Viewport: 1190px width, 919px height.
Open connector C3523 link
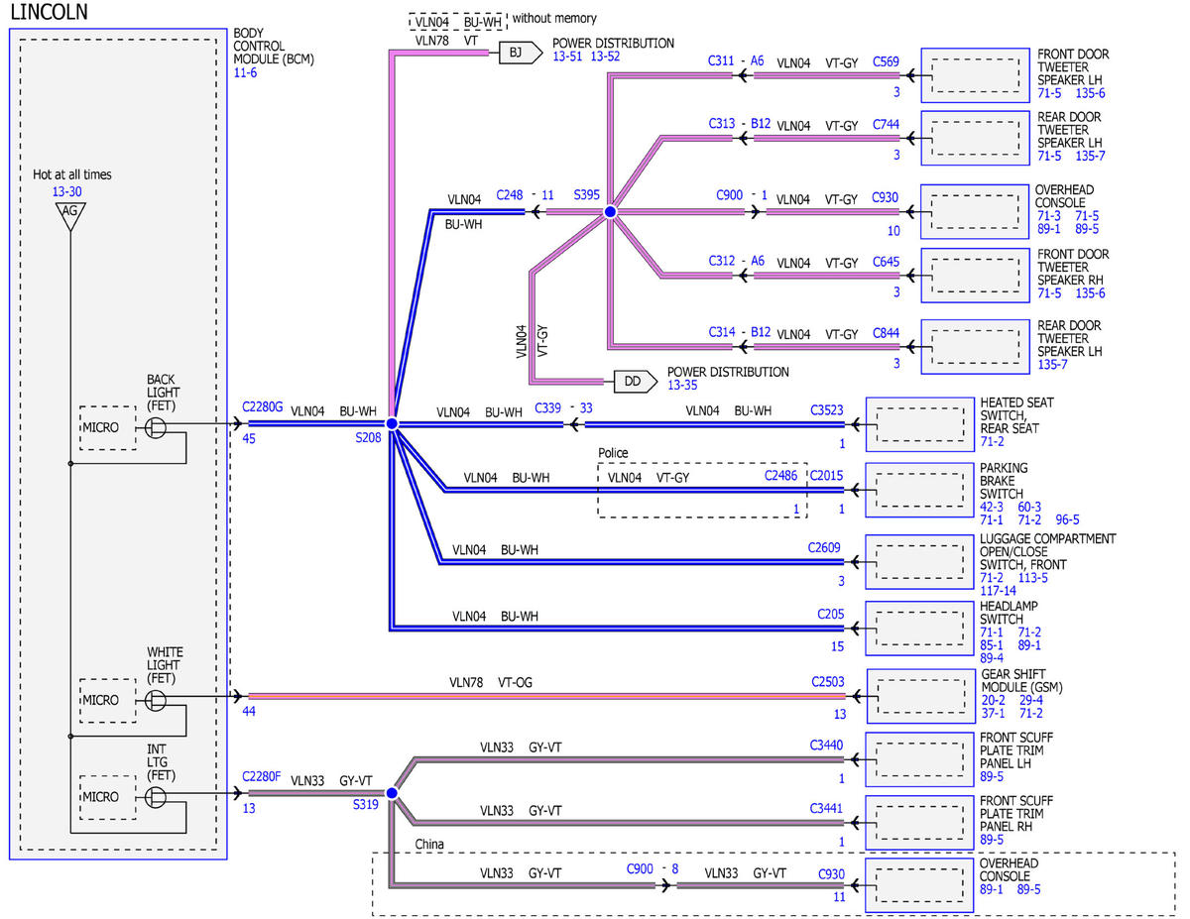click(x=826, y=409)
